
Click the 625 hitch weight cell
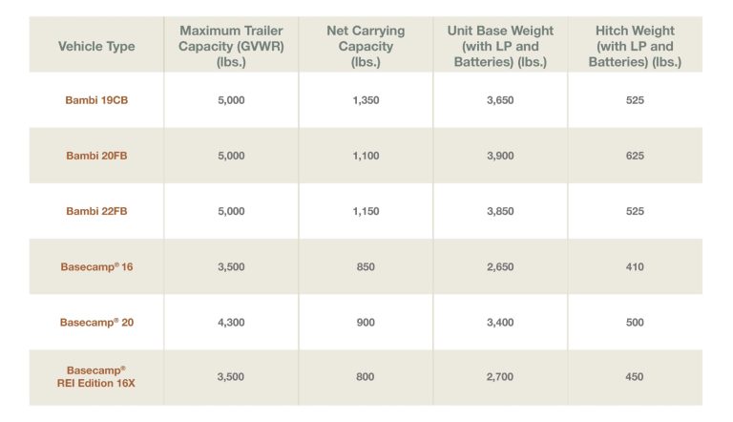click(635, 156)
